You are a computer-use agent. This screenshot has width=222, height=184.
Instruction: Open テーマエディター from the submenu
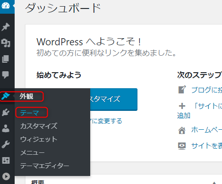coord(44,166)
